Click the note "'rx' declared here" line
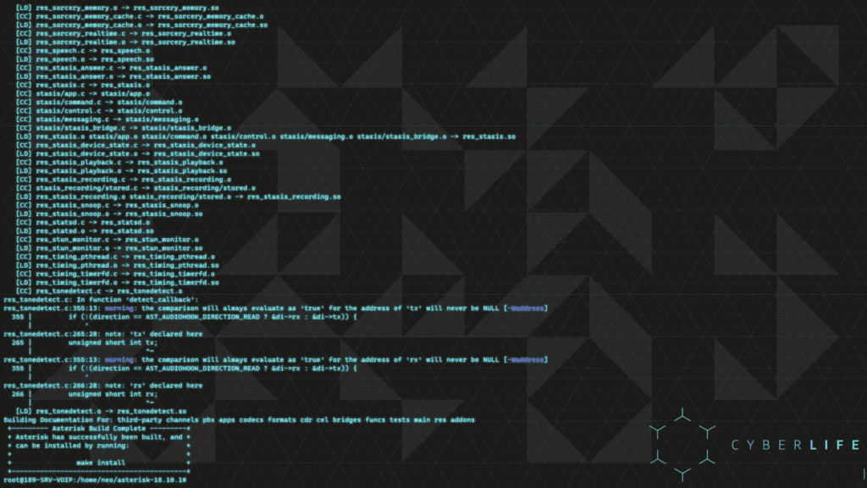Screen dimensions: 867x488 (x=103, y=385)
